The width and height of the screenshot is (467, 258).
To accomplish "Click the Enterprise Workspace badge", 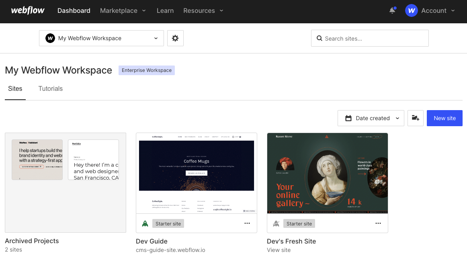I will (147, 70).
